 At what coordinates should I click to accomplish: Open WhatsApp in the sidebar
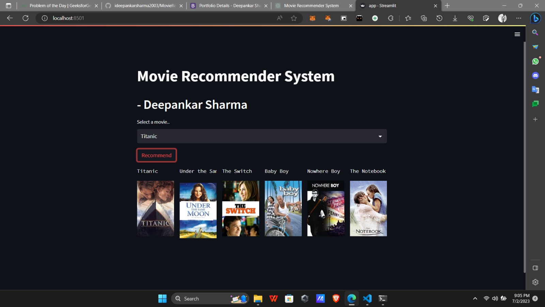click(535, 61)
